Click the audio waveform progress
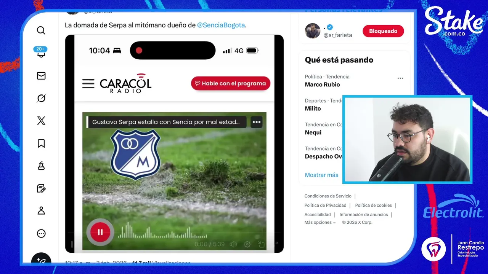 162,231
